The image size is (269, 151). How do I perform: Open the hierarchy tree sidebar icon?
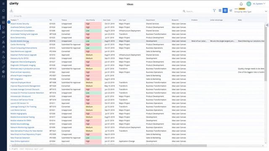pos(3,42)
